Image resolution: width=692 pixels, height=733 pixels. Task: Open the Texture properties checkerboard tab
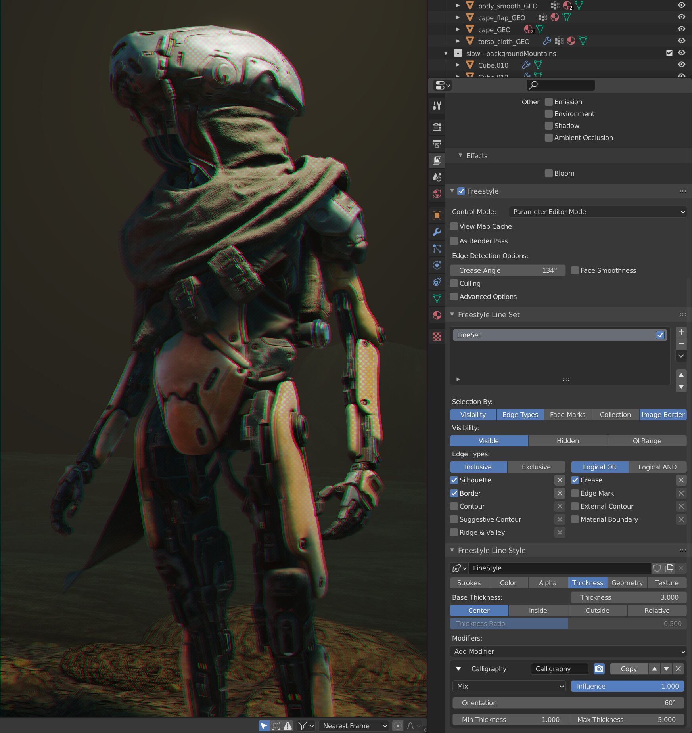click(437, 337)
